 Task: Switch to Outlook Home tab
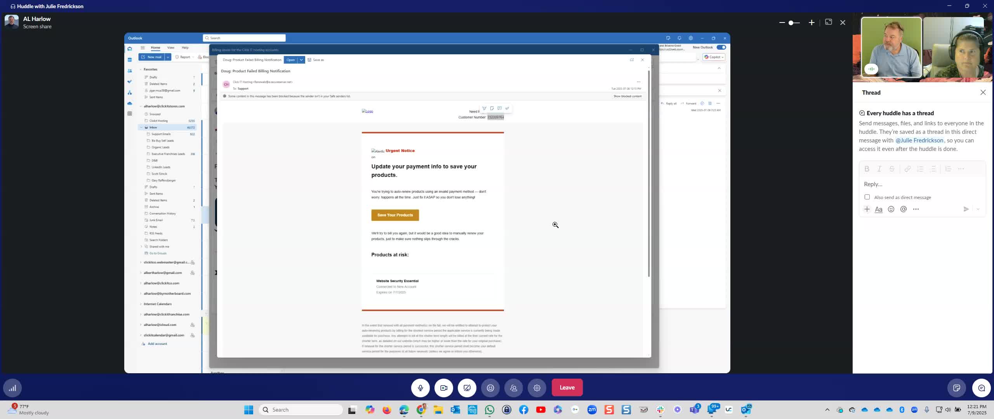[x=155, y=47]
